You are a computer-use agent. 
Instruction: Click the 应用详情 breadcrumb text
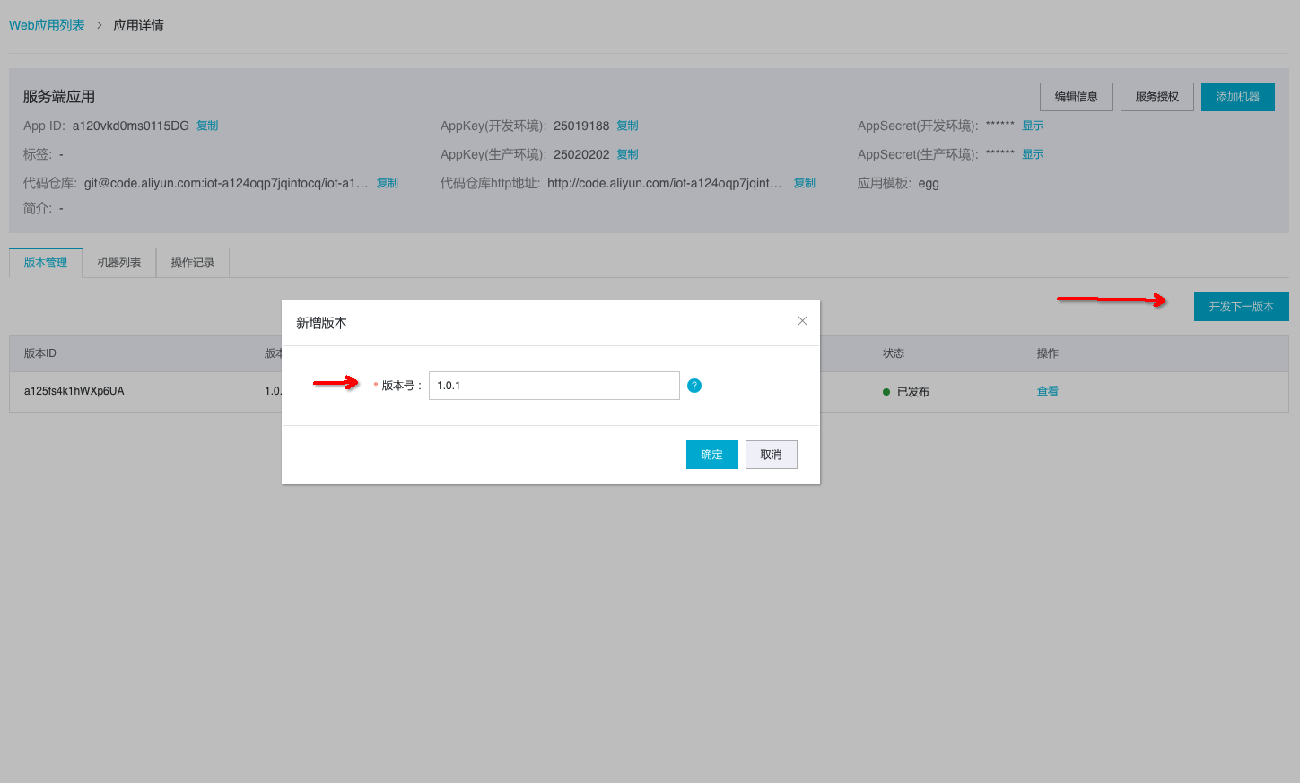[x=138, y=25]
